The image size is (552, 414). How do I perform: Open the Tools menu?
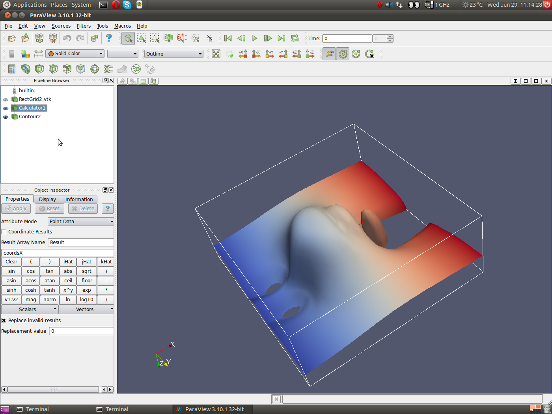tap(103, 26)
